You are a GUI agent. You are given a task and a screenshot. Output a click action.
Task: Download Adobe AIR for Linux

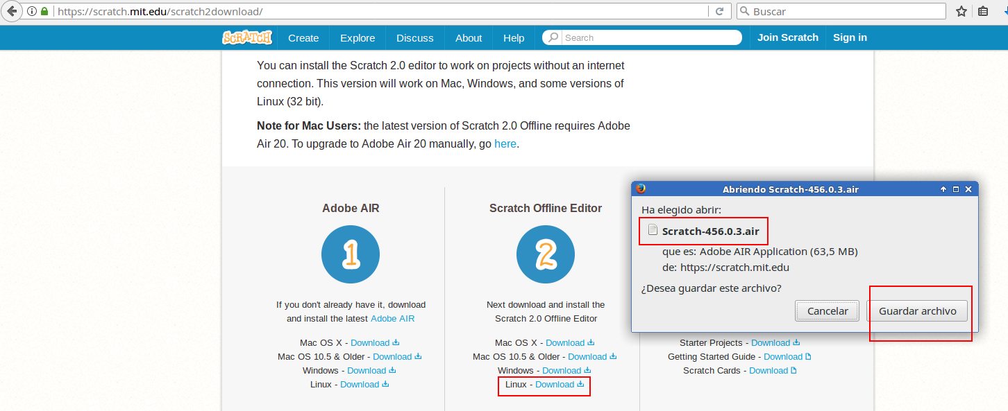[364, 384]
